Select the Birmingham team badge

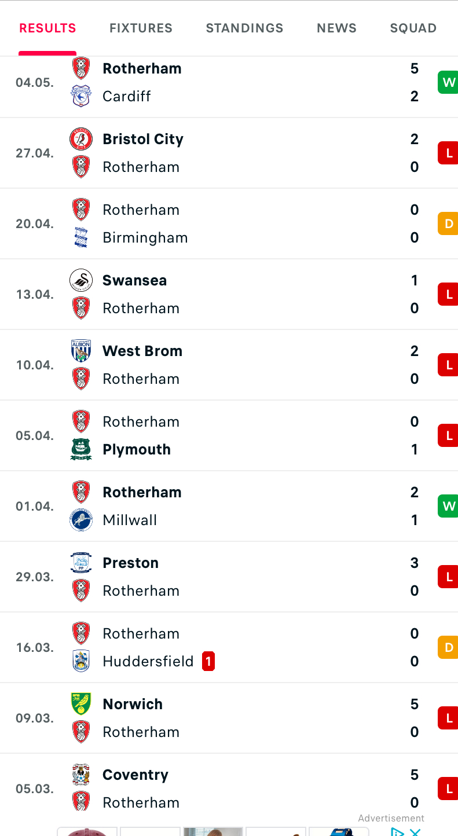(x=81, y=237)
